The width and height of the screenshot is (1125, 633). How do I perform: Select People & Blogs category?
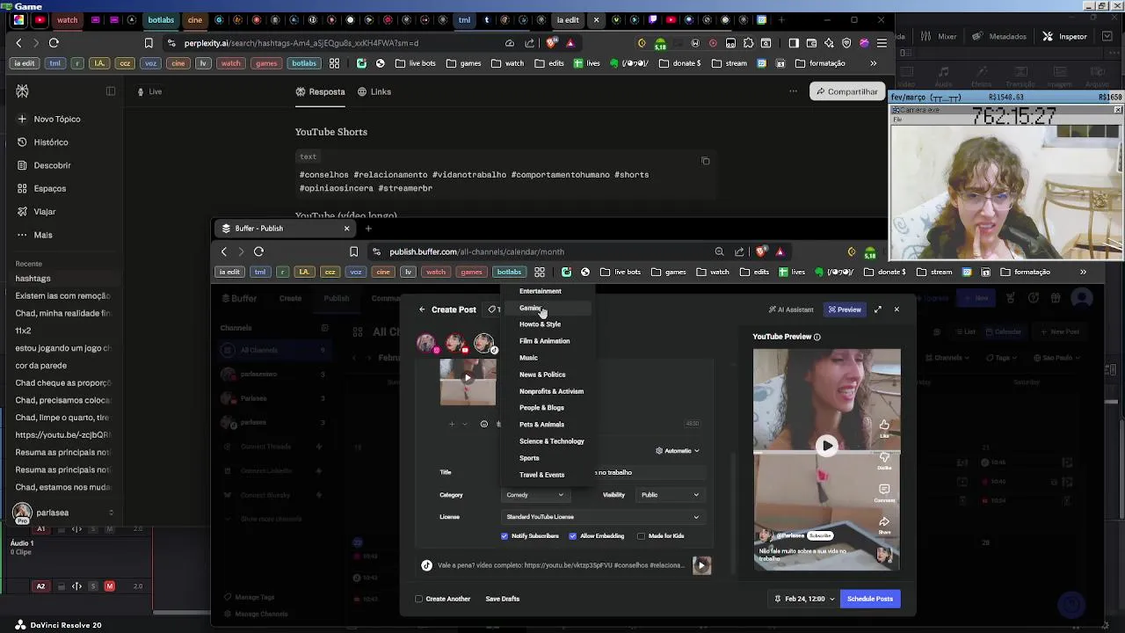pos(541,408)
